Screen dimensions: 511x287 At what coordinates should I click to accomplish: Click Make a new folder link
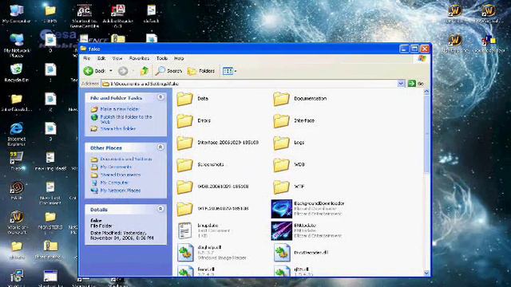coord(120,109)
